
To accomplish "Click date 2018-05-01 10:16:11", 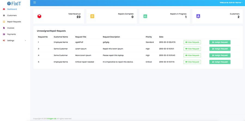I will pos(167,49).
